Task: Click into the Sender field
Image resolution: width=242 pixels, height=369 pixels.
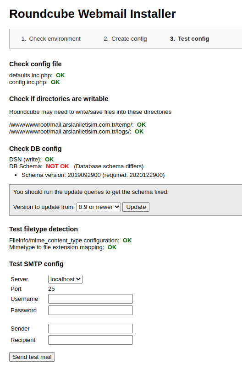Action: click(x=90, y=328)
